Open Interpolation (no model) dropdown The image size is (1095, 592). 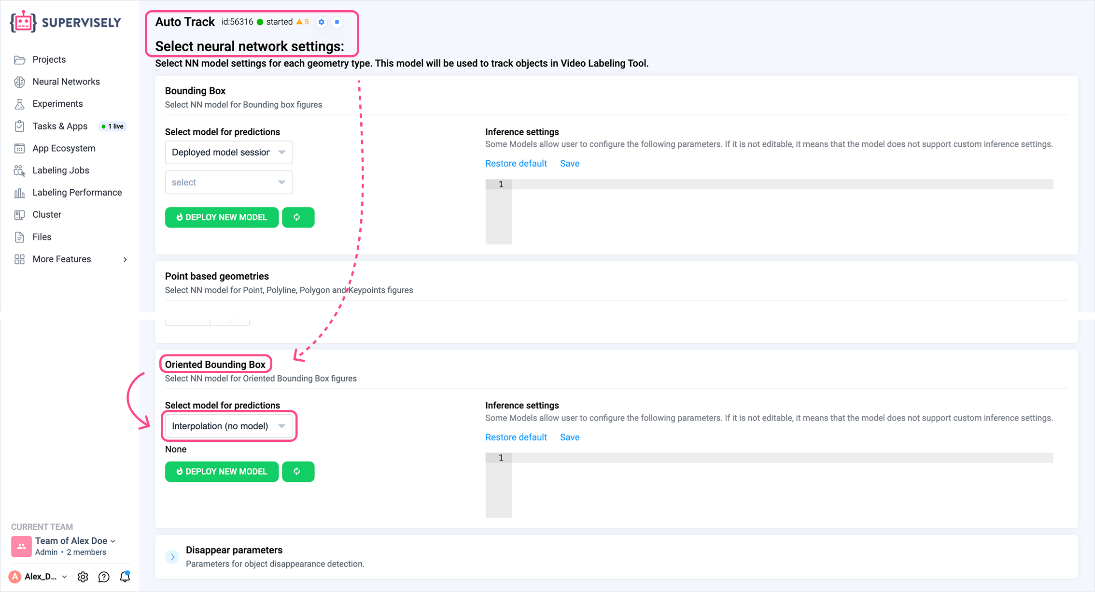pyautogui.click(x=228, y=426)
